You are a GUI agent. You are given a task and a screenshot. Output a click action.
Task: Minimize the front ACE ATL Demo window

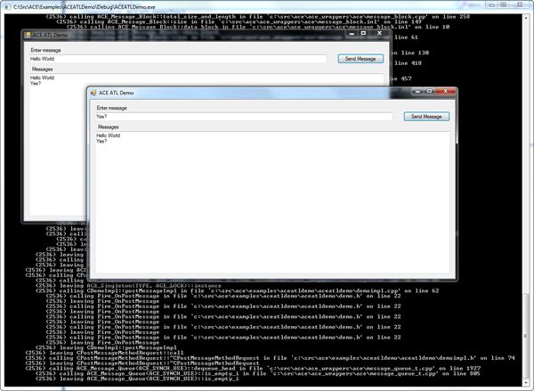[x=417, y=91]
